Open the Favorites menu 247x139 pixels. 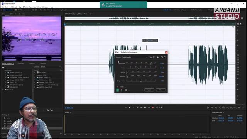click(32, 7)
